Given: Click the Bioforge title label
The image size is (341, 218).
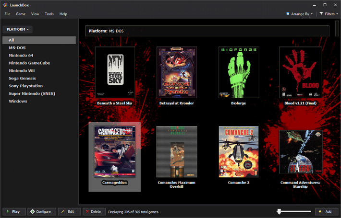Looking at the screenshot, I should click(239, 103).
